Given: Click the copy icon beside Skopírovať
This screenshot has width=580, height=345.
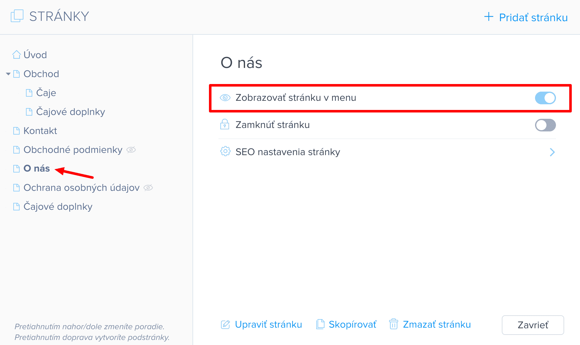Looking at the screenshot, I should (320, 324).
